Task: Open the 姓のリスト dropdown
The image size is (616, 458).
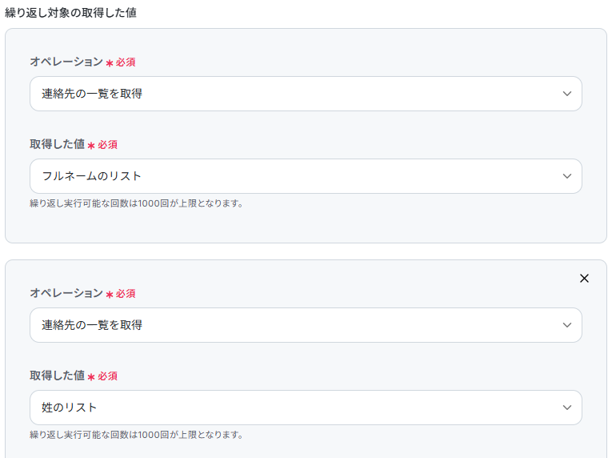Action: click(x=306, y=408)
